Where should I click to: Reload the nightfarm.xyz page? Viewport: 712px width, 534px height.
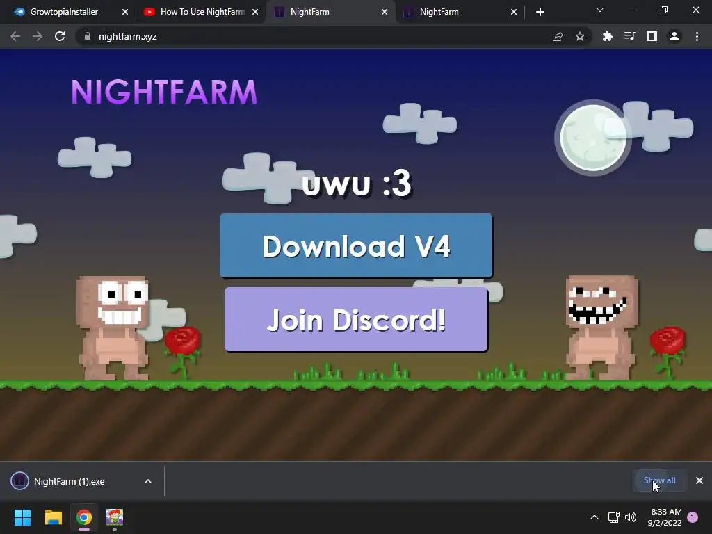(x=60, y=36)
